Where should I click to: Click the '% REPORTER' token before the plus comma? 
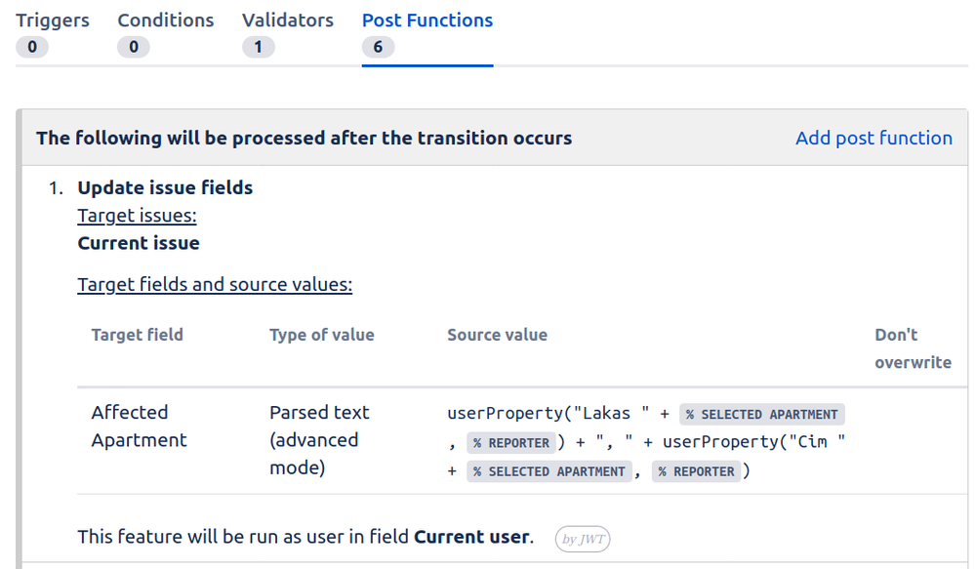pyautogui.click(x=511, y=443)
